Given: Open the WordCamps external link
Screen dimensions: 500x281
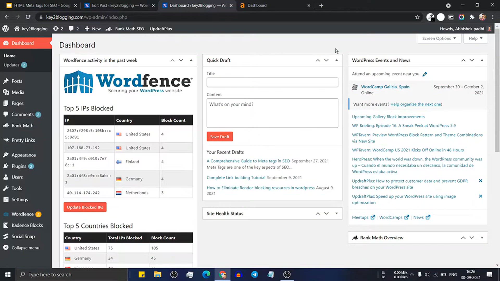Looking at the screenshot, I should pyautogui.click(x=394, y=217).
